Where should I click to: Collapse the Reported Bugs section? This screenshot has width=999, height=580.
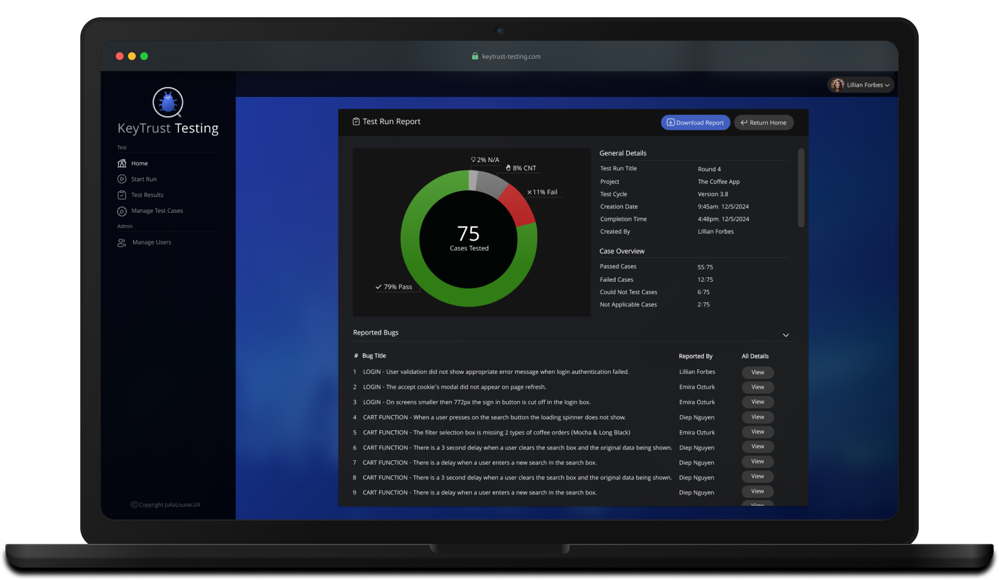[x=786, y=334]
